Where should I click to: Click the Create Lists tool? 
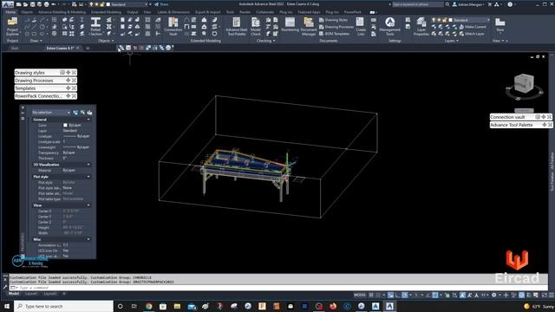tap(361, 27)
